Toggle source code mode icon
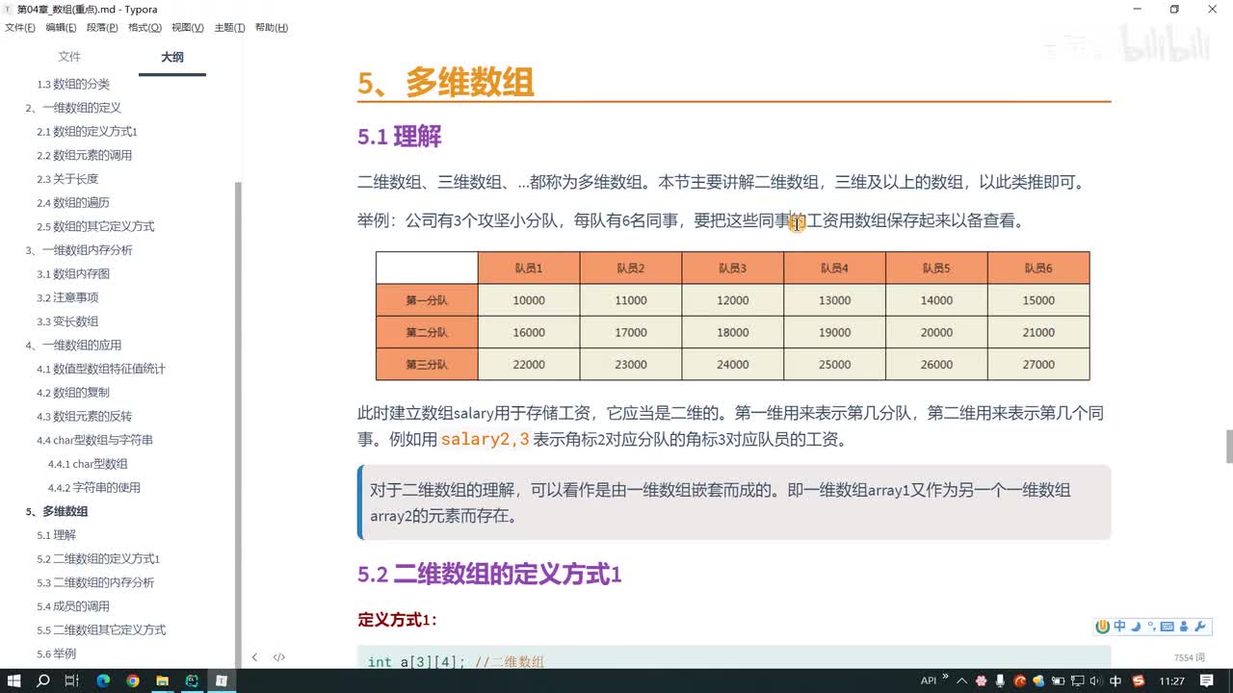The width and height of the screenshot is (1233, 693). click(278, 657)
